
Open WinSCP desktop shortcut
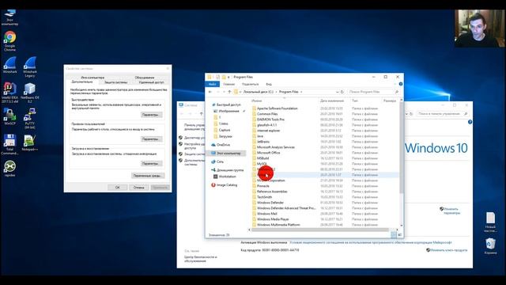pos(9,117)
